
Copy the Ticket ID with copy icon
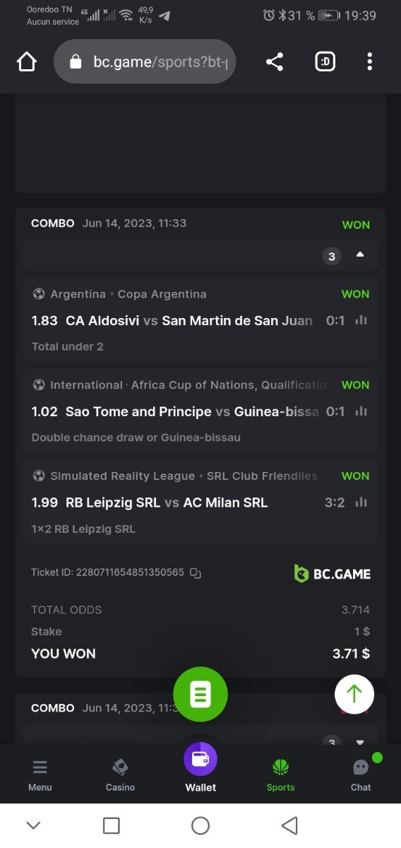pyautogui.click(x=196, y=573)
